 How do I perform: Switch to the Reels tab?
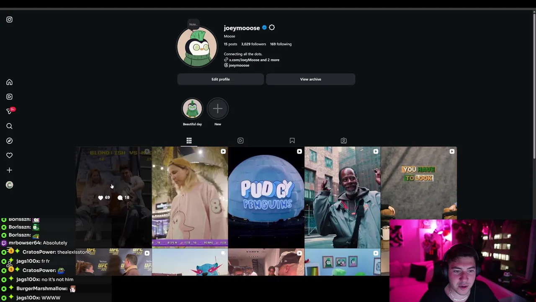(240, 141)
